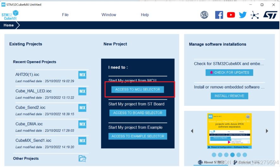
Task: Select the fifth carousel dot
Action: (239, 155)
